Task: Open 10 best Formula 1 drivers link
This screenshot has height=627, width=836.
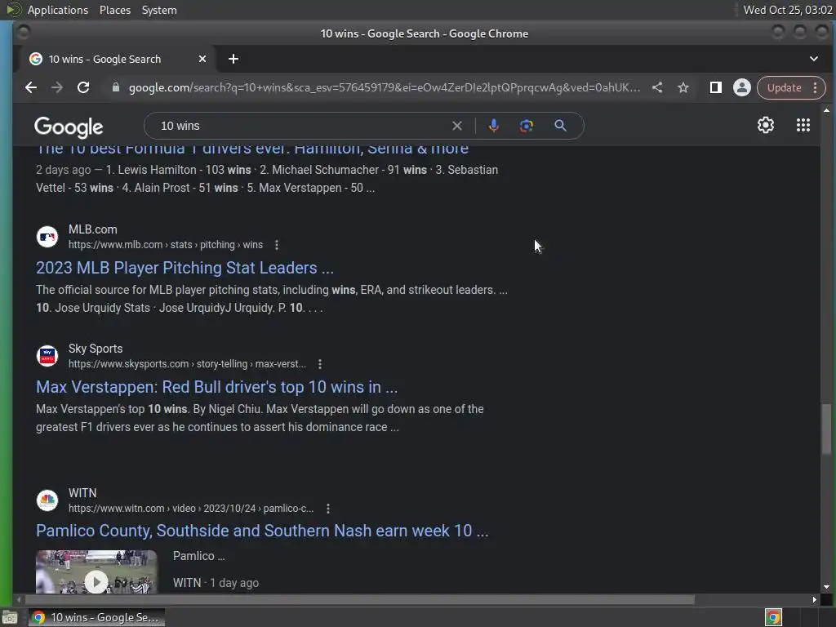Action: pos(252,149)
